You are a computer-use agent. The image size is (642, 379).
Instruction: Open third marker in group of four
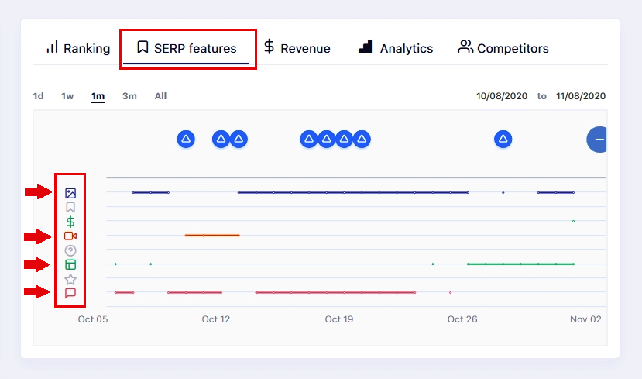(345, 140)
